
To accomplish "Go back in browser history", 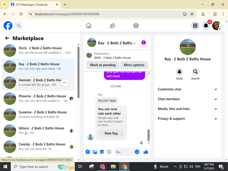I will coord(5,14).
